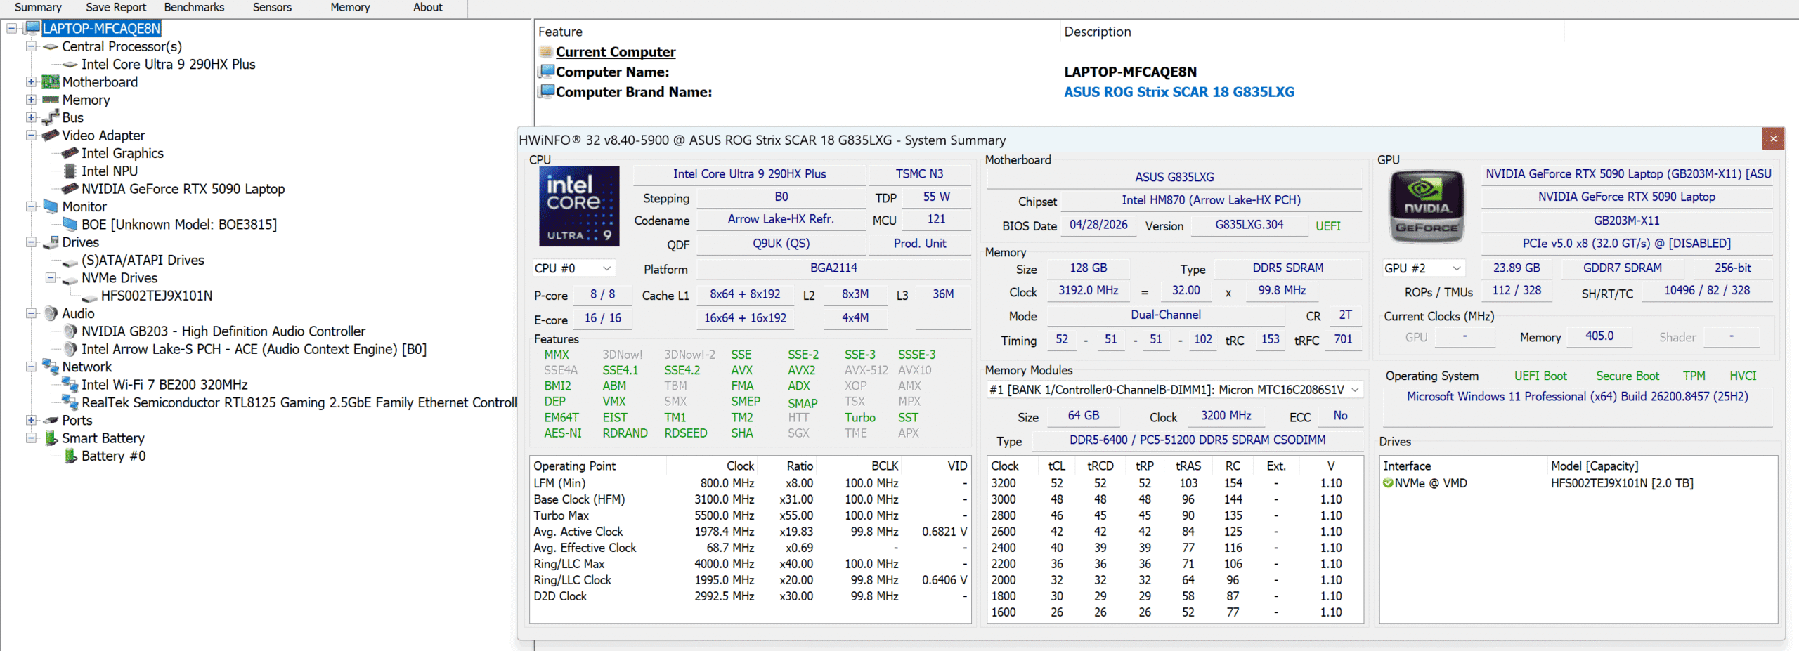The height and width of the screenshot is (651, 1799).
Task: Click the 3200 row in memory timing table
Action: [x=1175, y=483]
